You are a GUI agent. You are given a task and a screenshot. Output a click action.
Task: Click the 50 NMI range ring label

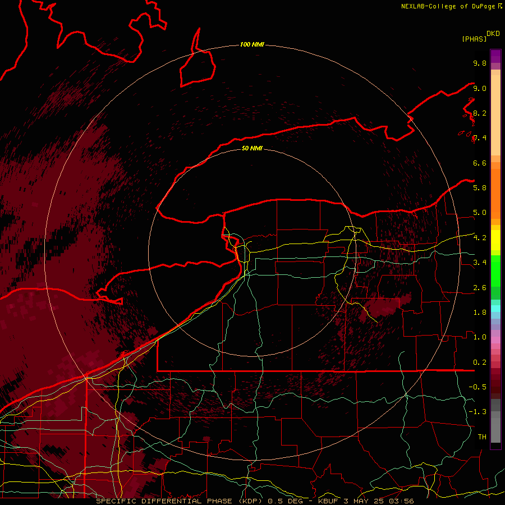pos(252,148)
